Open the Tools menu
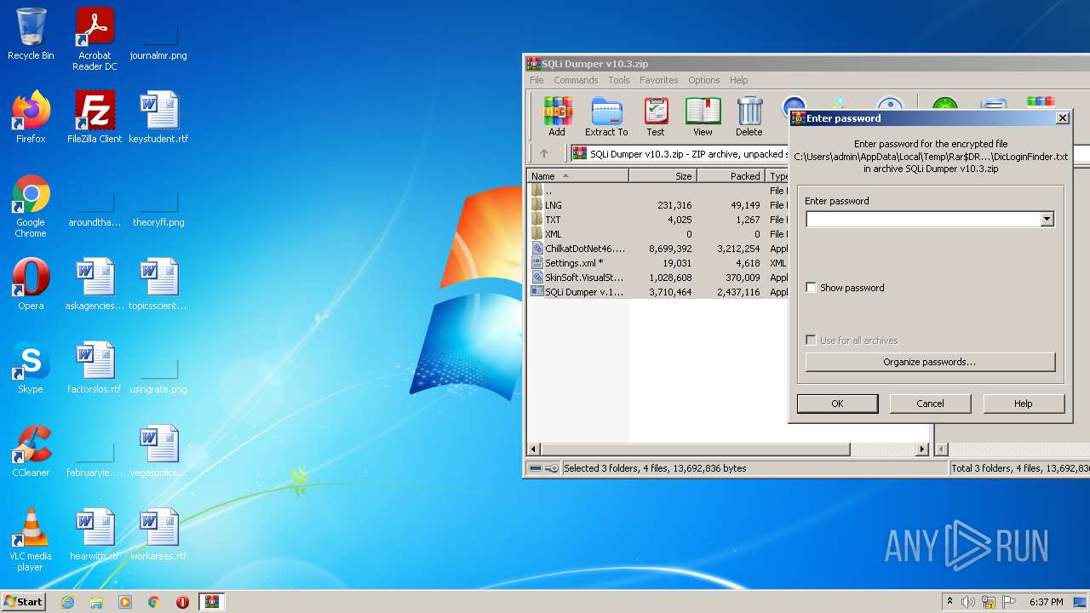1090x613 pixels. (x=619, y=80)
